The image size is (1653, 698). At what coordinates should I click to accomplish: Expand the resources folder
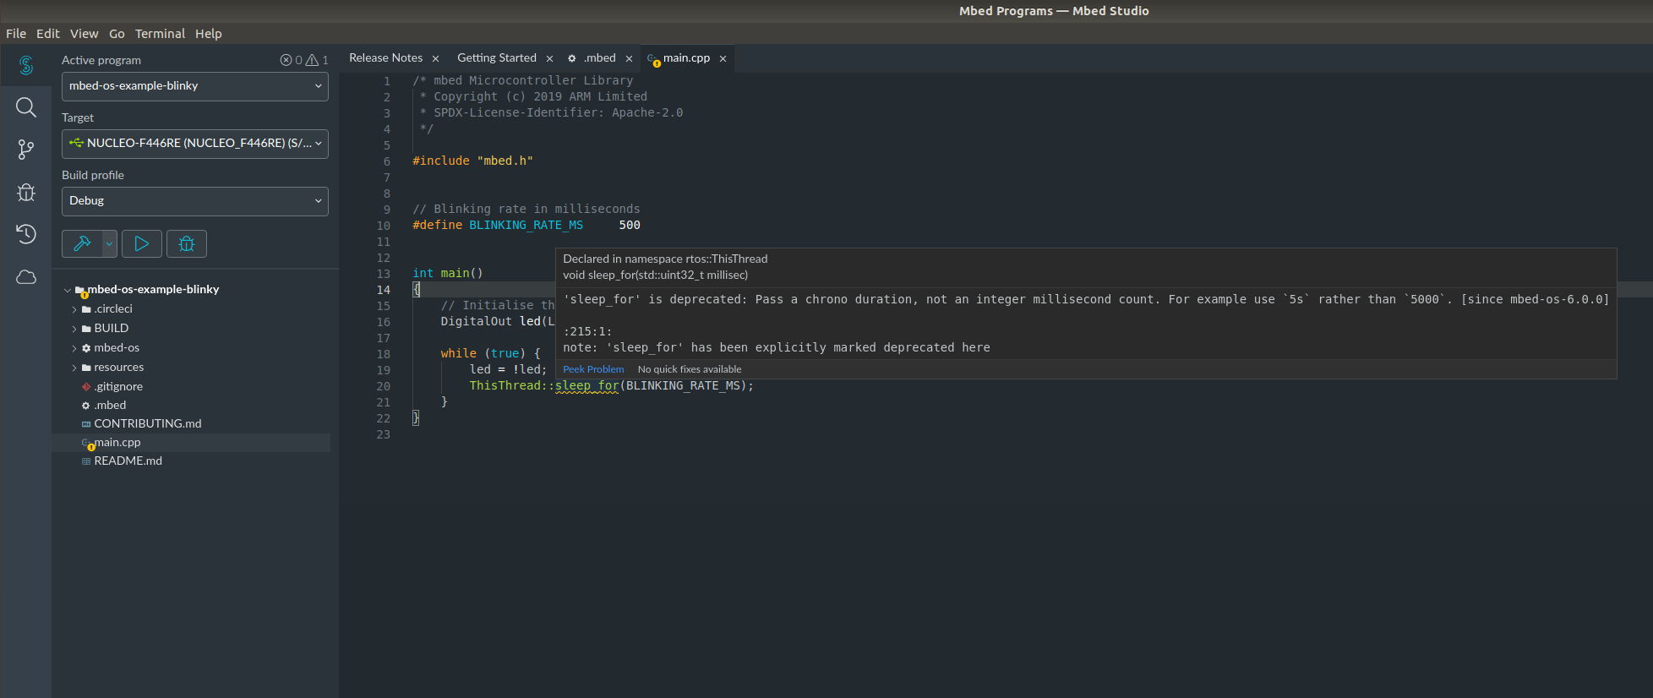pyautogui.click(x=118, y=367)
